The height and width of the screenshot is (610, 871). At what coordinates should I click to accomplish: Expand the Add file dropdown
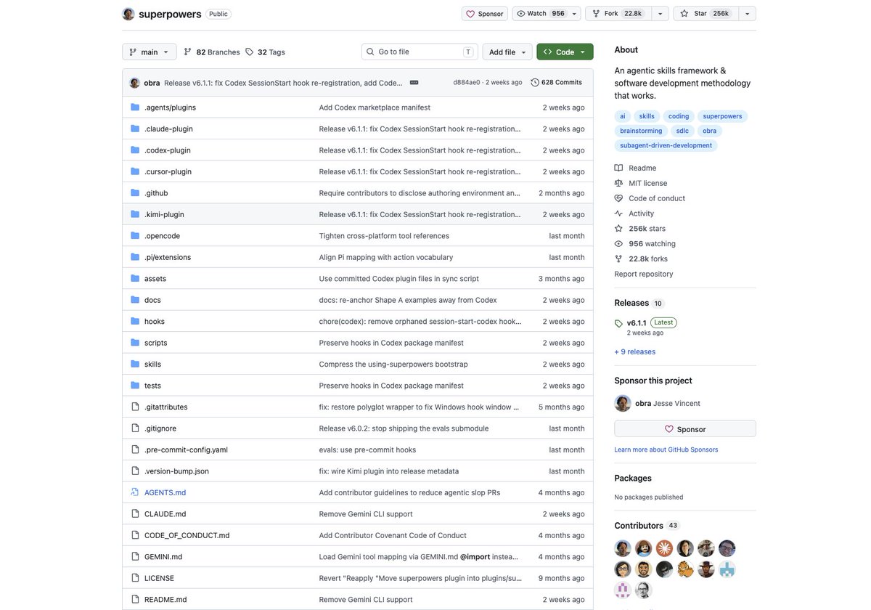pyautogui.click(x=507, y=52)
